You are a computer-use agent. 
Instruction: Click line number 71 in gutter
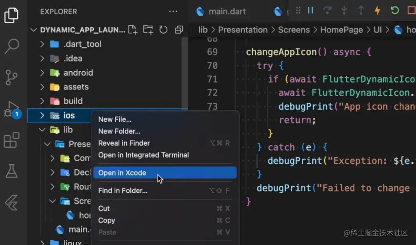[212, 79]
